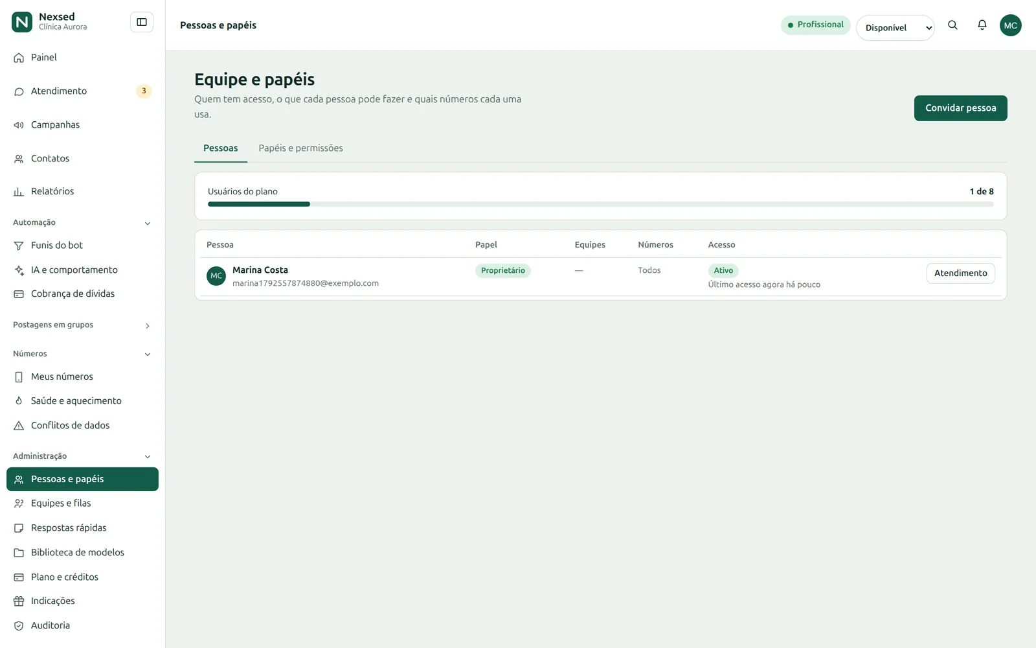Click the Convidar pessoa button

pyautogui.click(x=960, y=108)
